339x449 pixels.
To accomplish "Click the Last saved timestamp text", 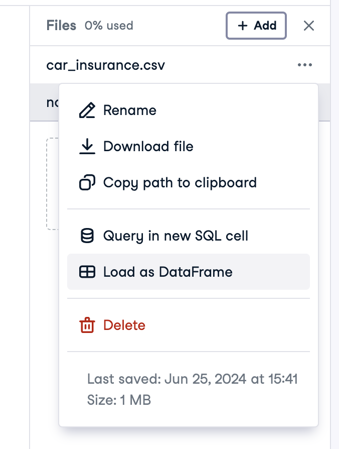I will point(192,379).
